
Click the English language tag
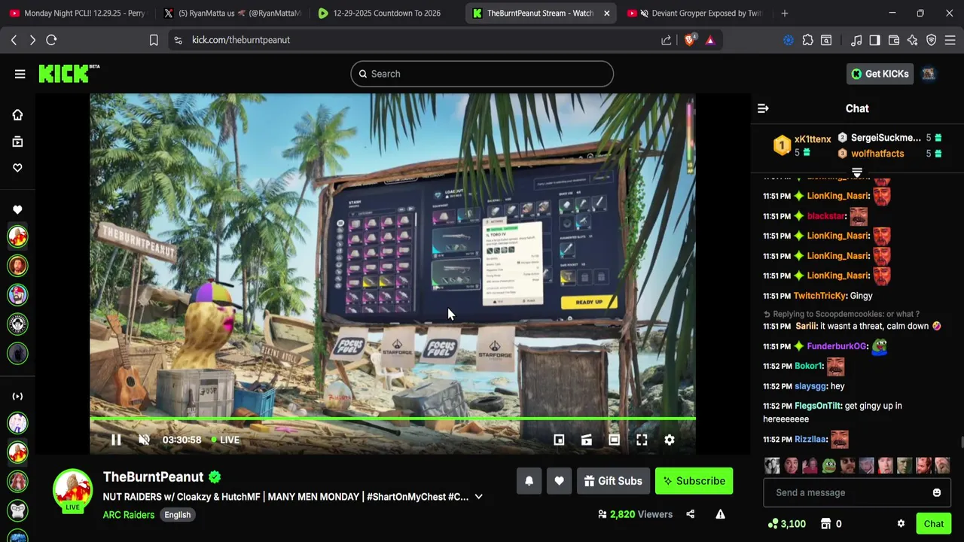point(178,515)
